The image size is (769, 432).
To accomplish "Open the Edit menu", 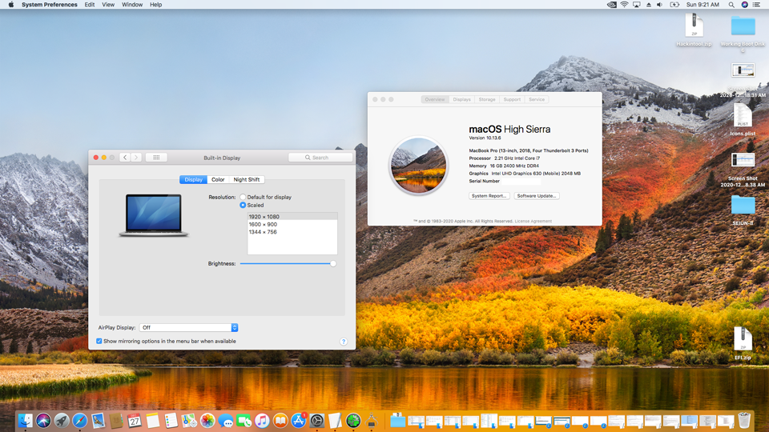I will pos(89,5).
